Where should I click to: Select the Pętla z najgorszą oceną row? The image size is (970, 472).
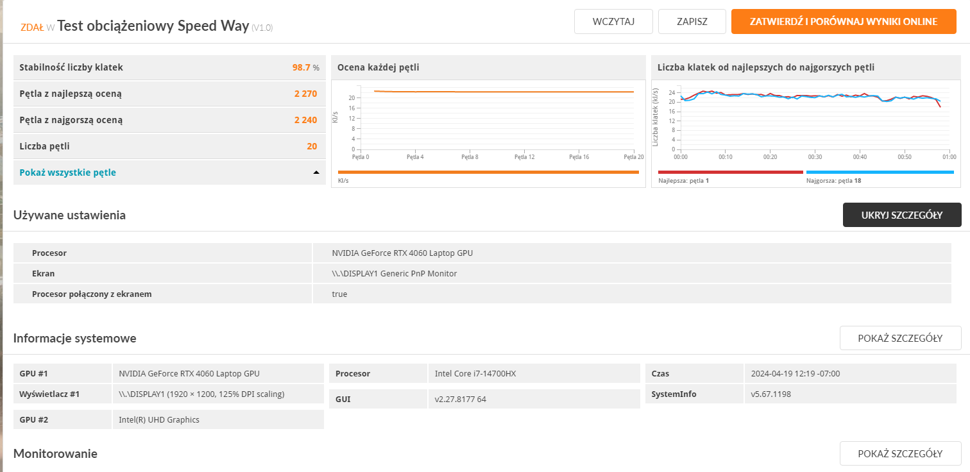[x=169, y=120]
